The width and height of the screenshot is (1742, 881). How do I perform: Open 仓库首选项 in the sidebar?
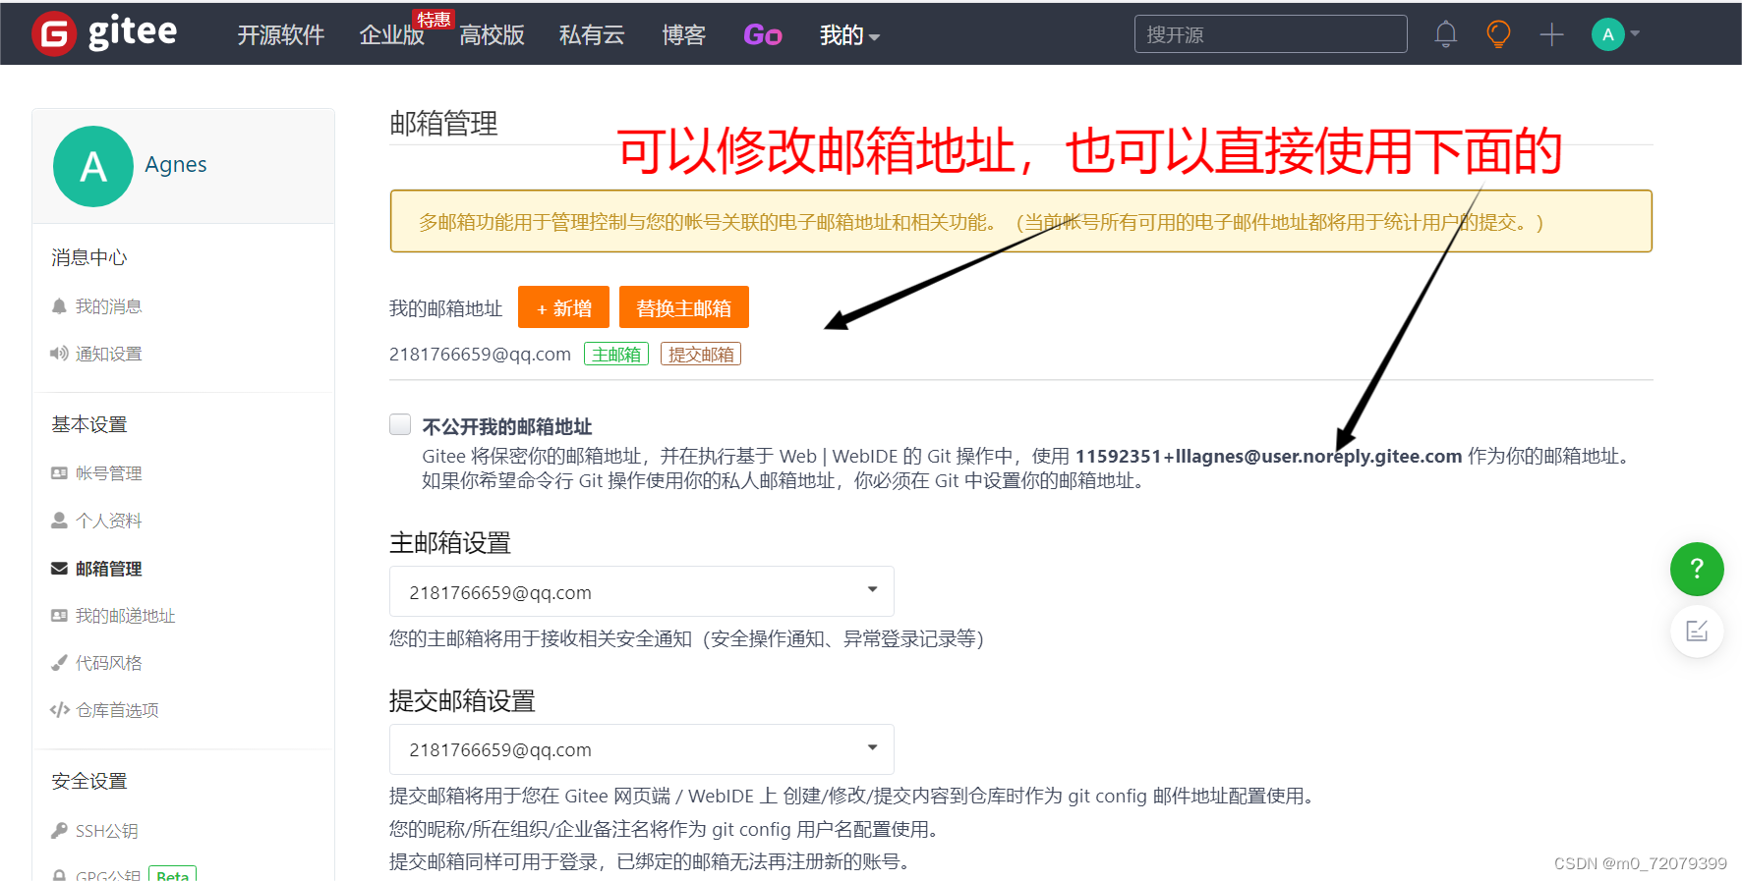117,710
